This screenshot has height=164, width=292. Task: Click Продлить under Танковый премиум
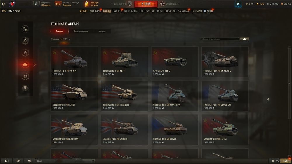(67, 5)
